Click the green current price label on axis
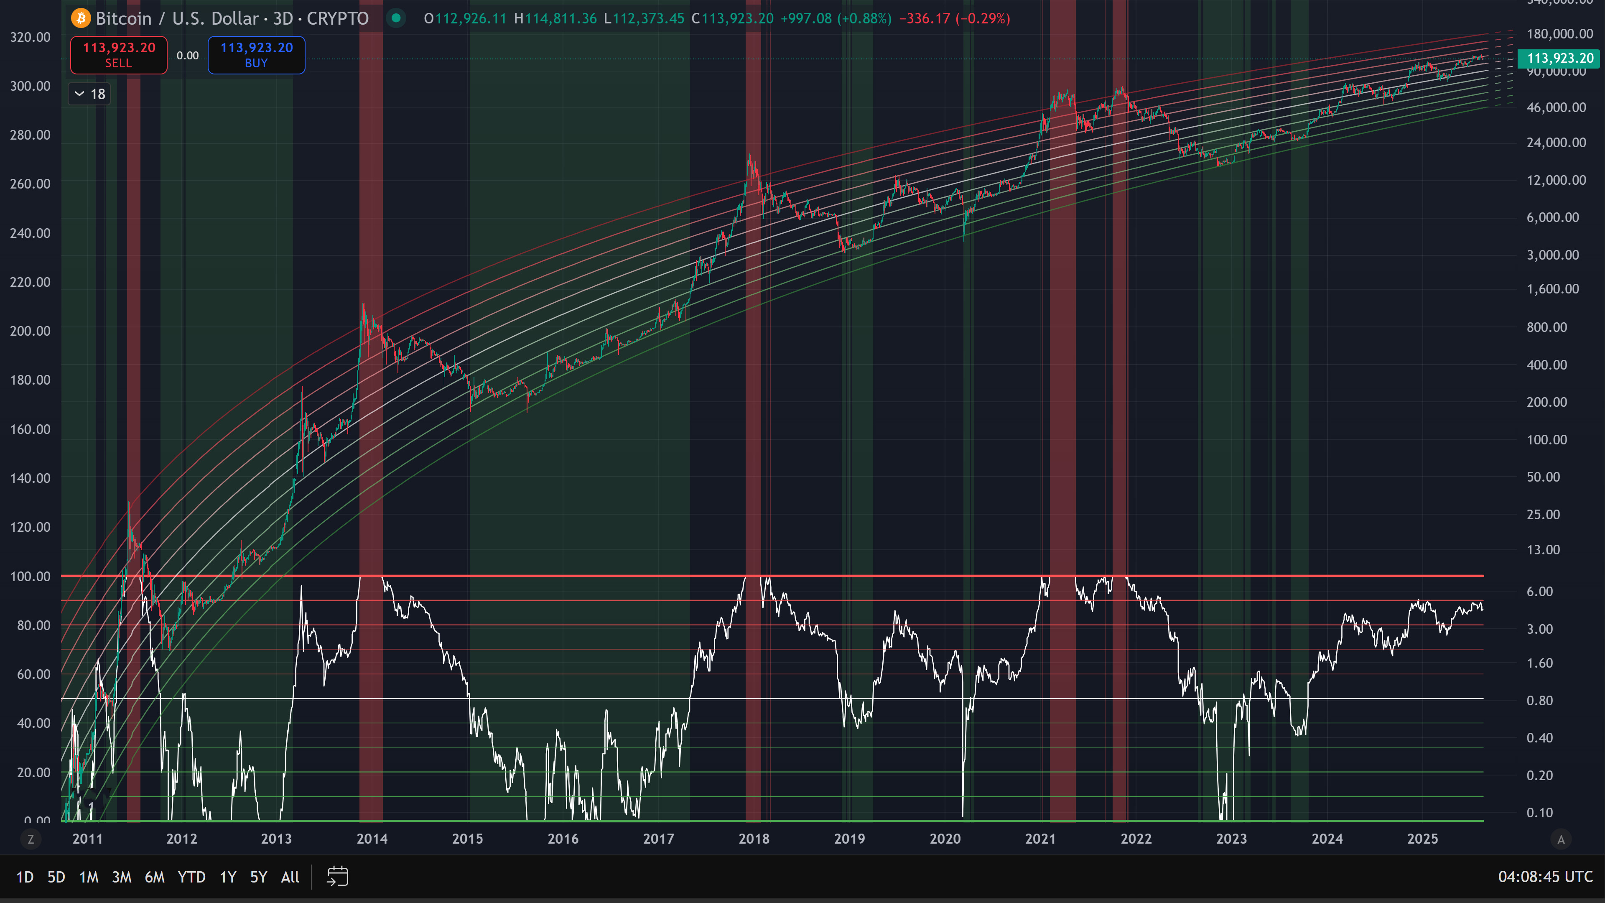Screen dimensions: 1605x903 [1559, 58]
